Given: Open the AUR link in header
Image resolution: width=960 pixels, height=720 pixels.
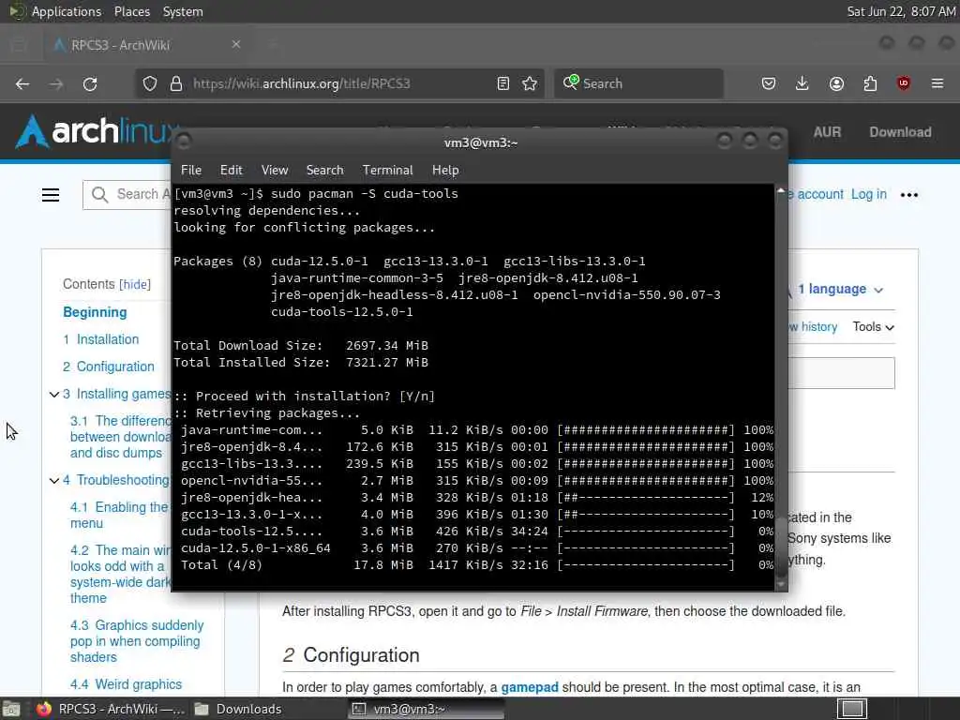Looking at the screenshot, I should (827, 132).
